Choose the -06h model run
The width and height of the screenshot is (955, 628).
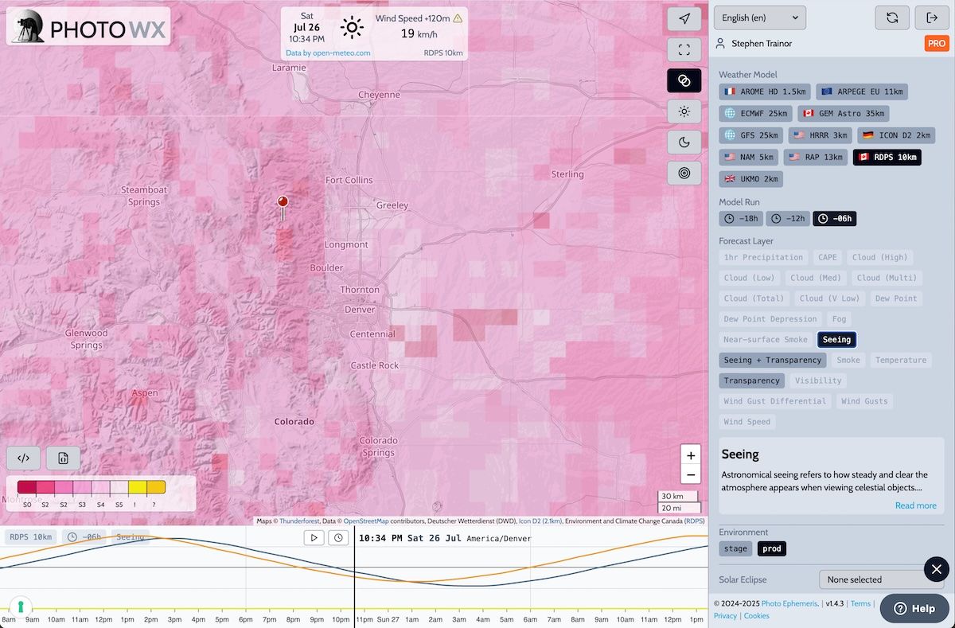pyautogui.click(x=835, y=218)
